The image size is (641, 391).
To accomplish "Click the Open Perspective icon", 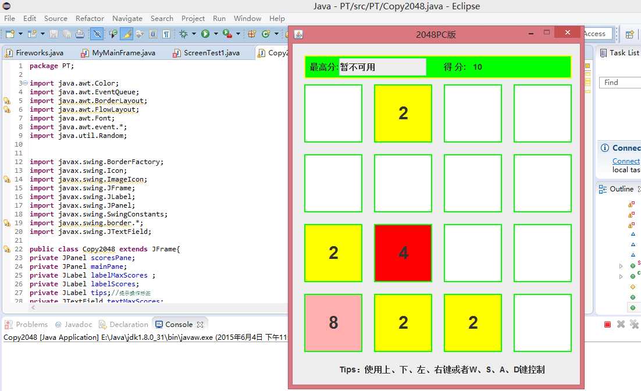I will tap(629, 34).
